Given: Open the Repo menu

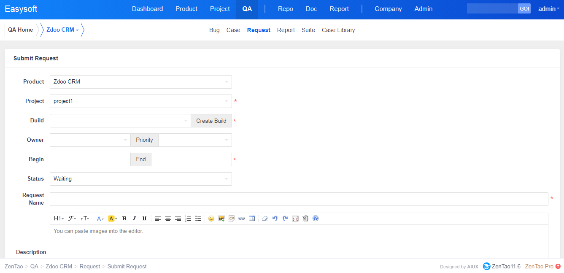Looking at the screenshot, I should [x=286, y=9].
